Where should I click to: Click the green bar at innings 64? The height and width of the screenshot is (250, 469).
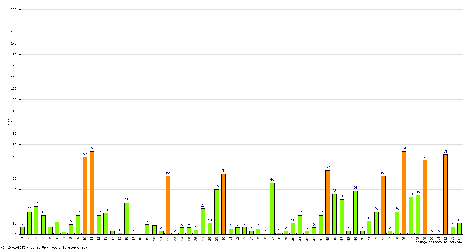460,229
